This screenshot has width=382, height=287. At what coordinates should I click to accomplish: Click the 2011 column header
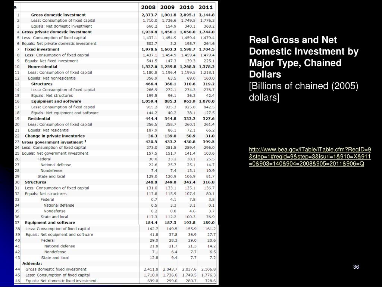point(206,7)
